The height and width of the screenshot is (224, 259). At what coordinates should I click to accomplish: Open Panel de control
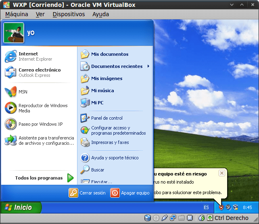pyautogui.click(x=107, y=118)
